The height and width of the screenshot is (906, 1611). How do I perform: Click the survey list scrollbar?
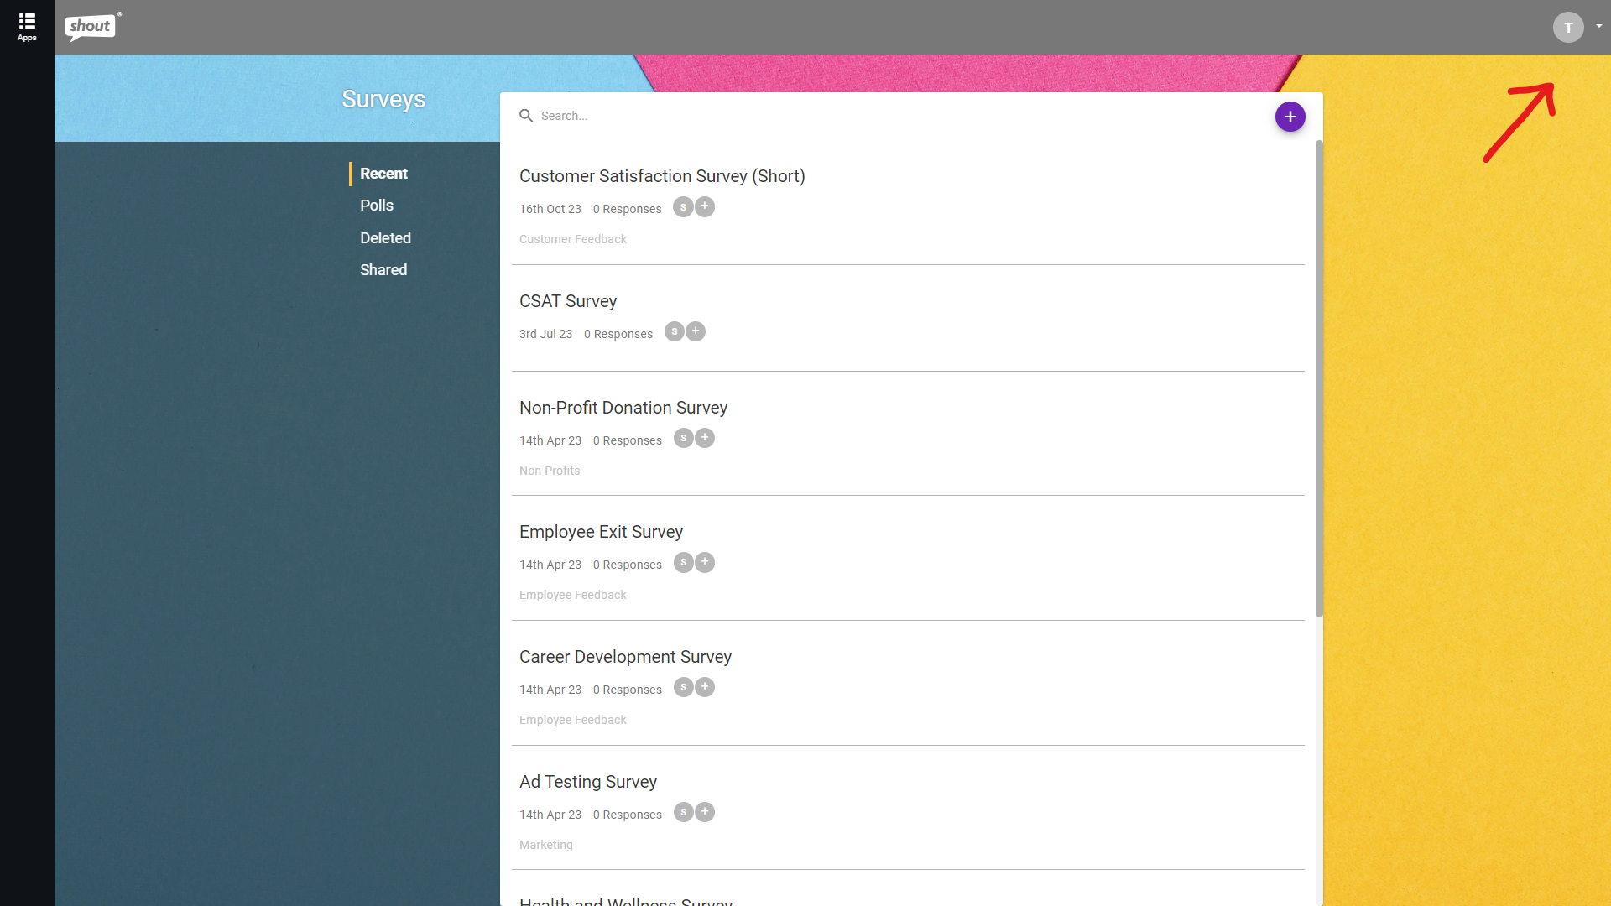coord(1319,378)
